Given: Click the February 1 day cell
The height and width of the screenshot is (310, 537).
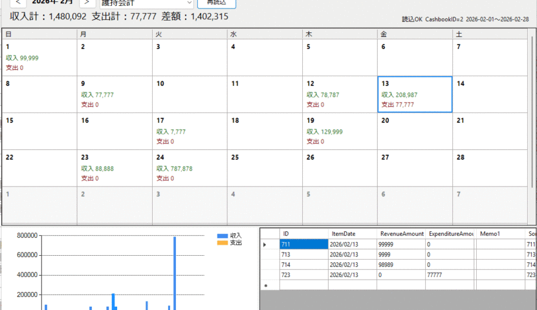Looking at the screenshot, I should 39,58.
